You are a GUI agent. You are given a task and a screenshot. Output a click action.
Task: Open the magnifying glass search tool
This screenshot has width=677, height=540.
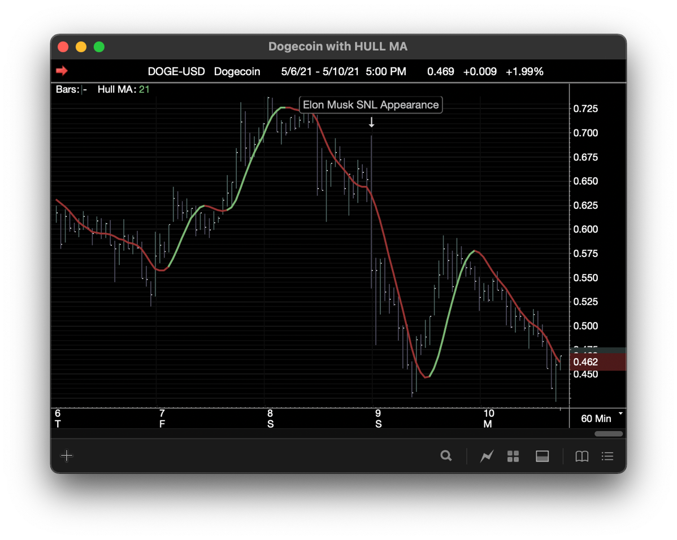click(446, 456)
